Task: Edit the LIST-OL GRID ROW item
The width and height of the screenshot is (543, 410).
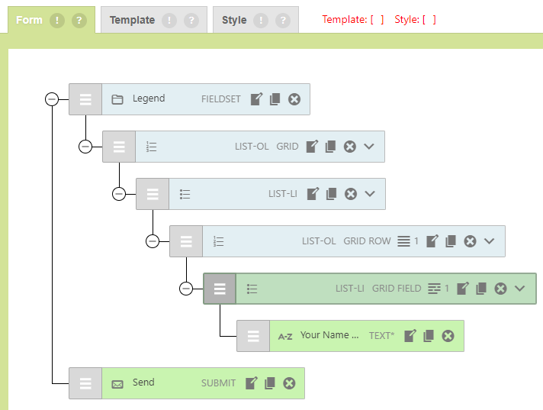Action: pyautogui.click(x=432, y=241)
